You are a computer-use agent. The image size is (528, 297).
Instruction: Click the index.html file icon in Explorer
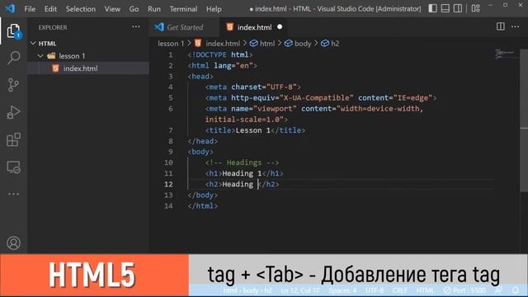[x=55, y=68]
